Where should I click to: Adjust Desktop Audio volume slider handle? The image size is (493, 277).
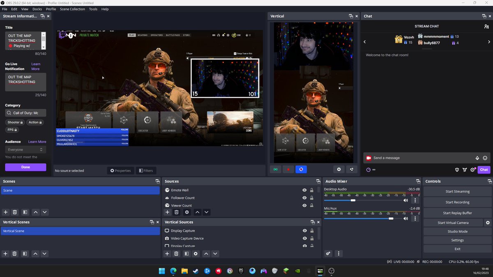(353, 200)
